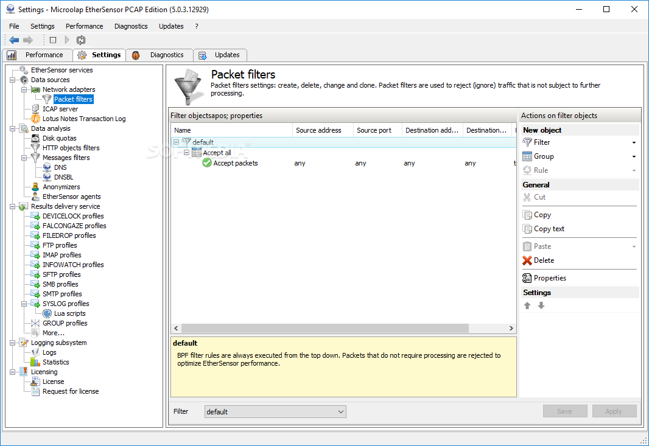Viewport: 649px width, 446px height.
Task: Click the GROUP profiles icon
Action: (x=35, y=323)
